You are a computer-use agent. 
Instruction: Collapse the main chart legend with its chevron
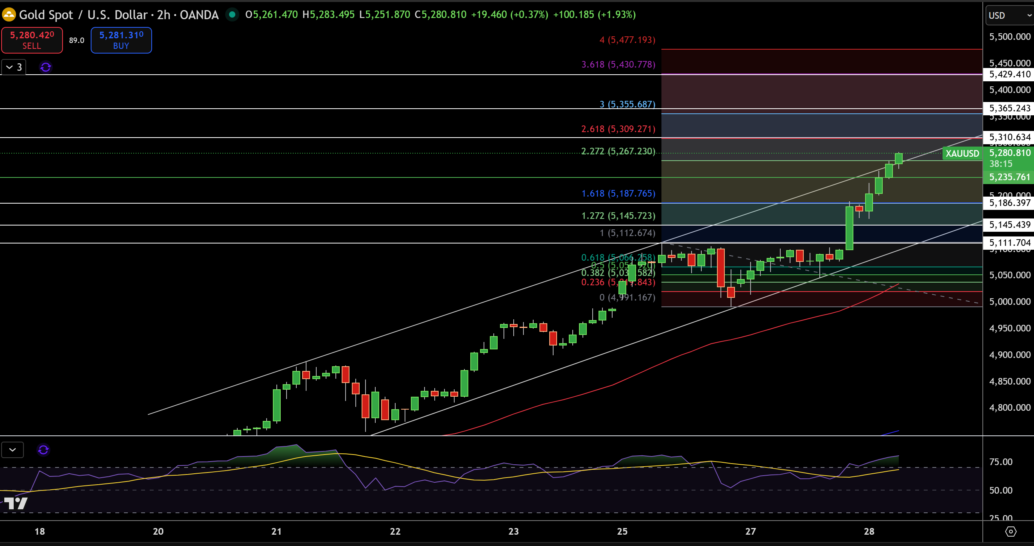click(9, 67)
